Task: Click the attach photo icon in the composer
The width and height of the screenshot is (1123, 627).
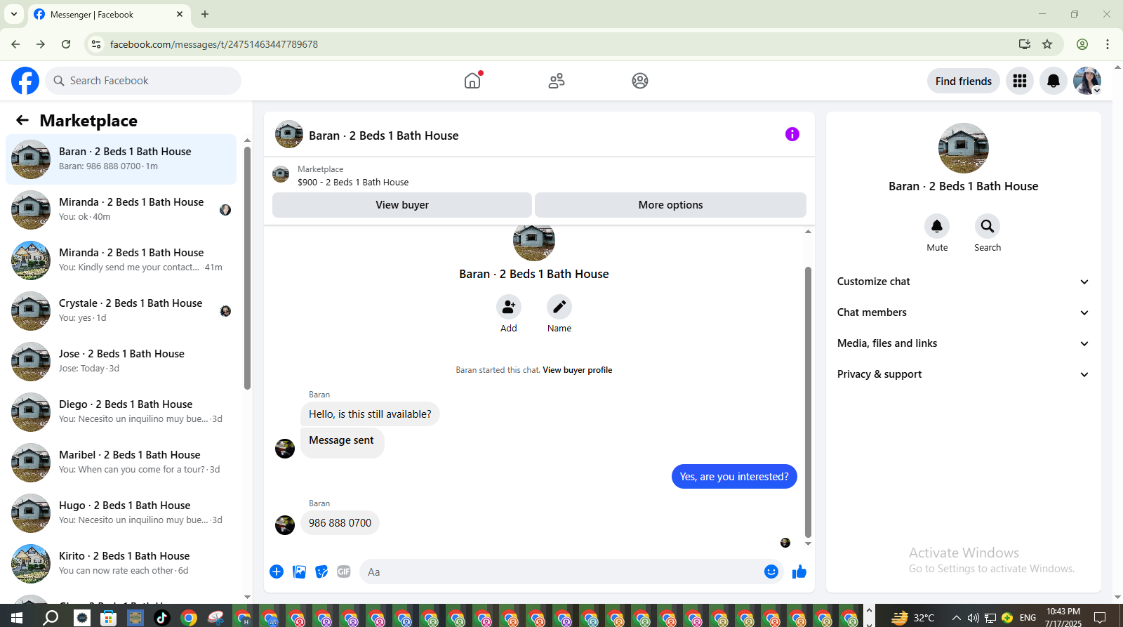Action: [299, 572]
